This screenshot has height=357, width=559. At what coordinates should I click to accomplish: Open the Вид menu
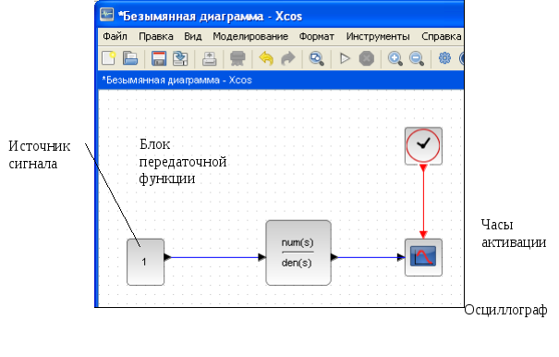(193, 36)
